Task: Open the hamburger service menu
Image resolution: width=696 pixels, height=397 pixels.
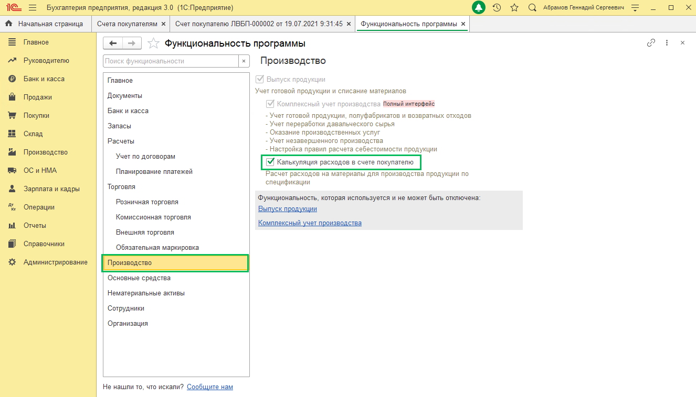Action: (33, 8)
